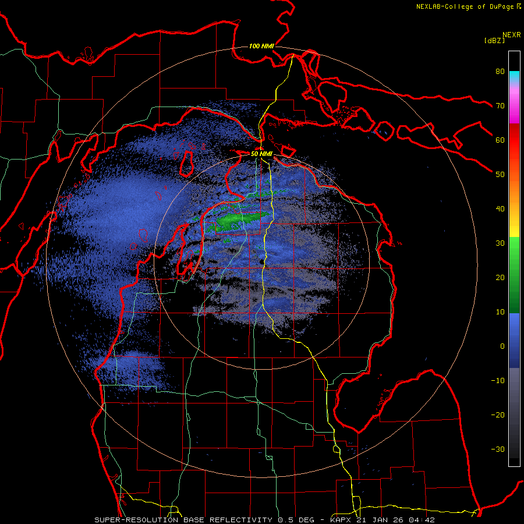Viewport: 524px width, 524px height.
Task: Click the 70 value on dBZ scale
Action: (500, 106)
